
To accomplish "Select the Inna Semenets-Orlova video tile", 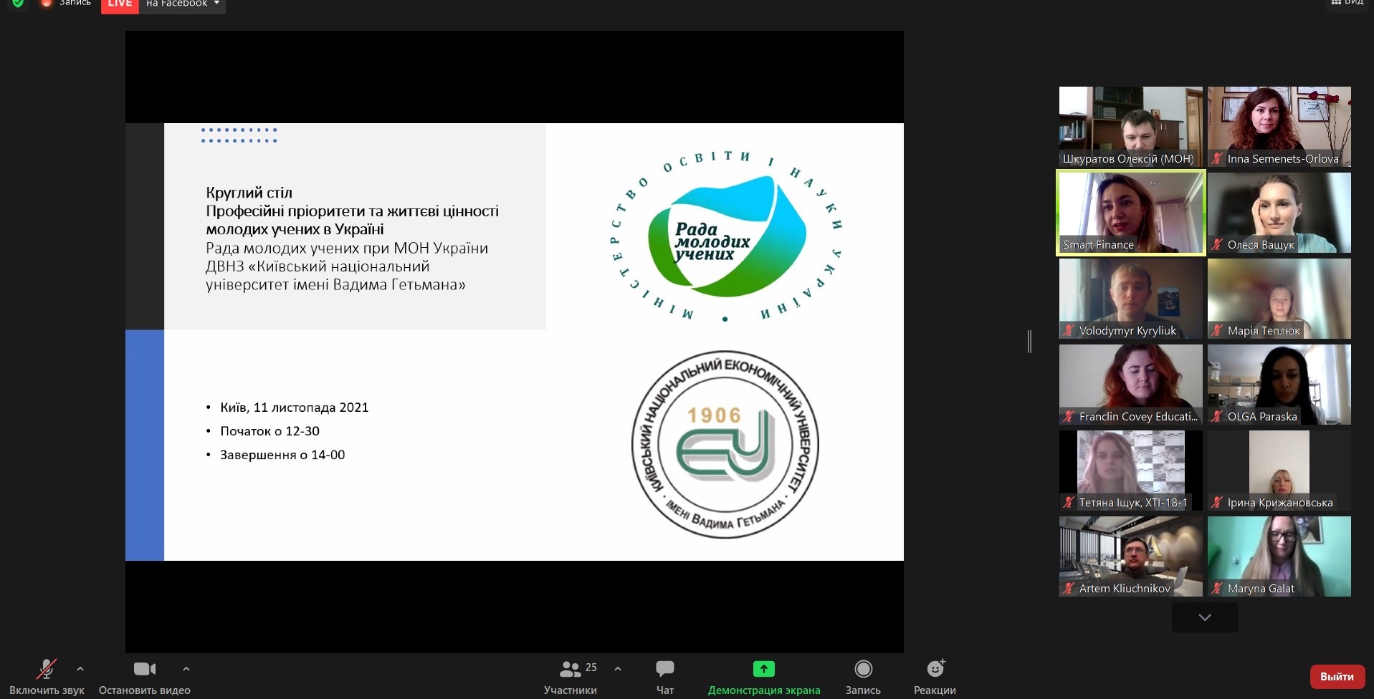I will pyautogui.click(x=1279, y=126).
